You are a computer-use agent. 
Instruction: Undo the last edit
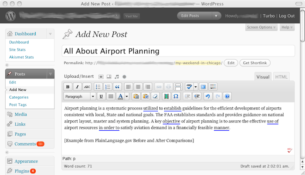click(208, 96)
